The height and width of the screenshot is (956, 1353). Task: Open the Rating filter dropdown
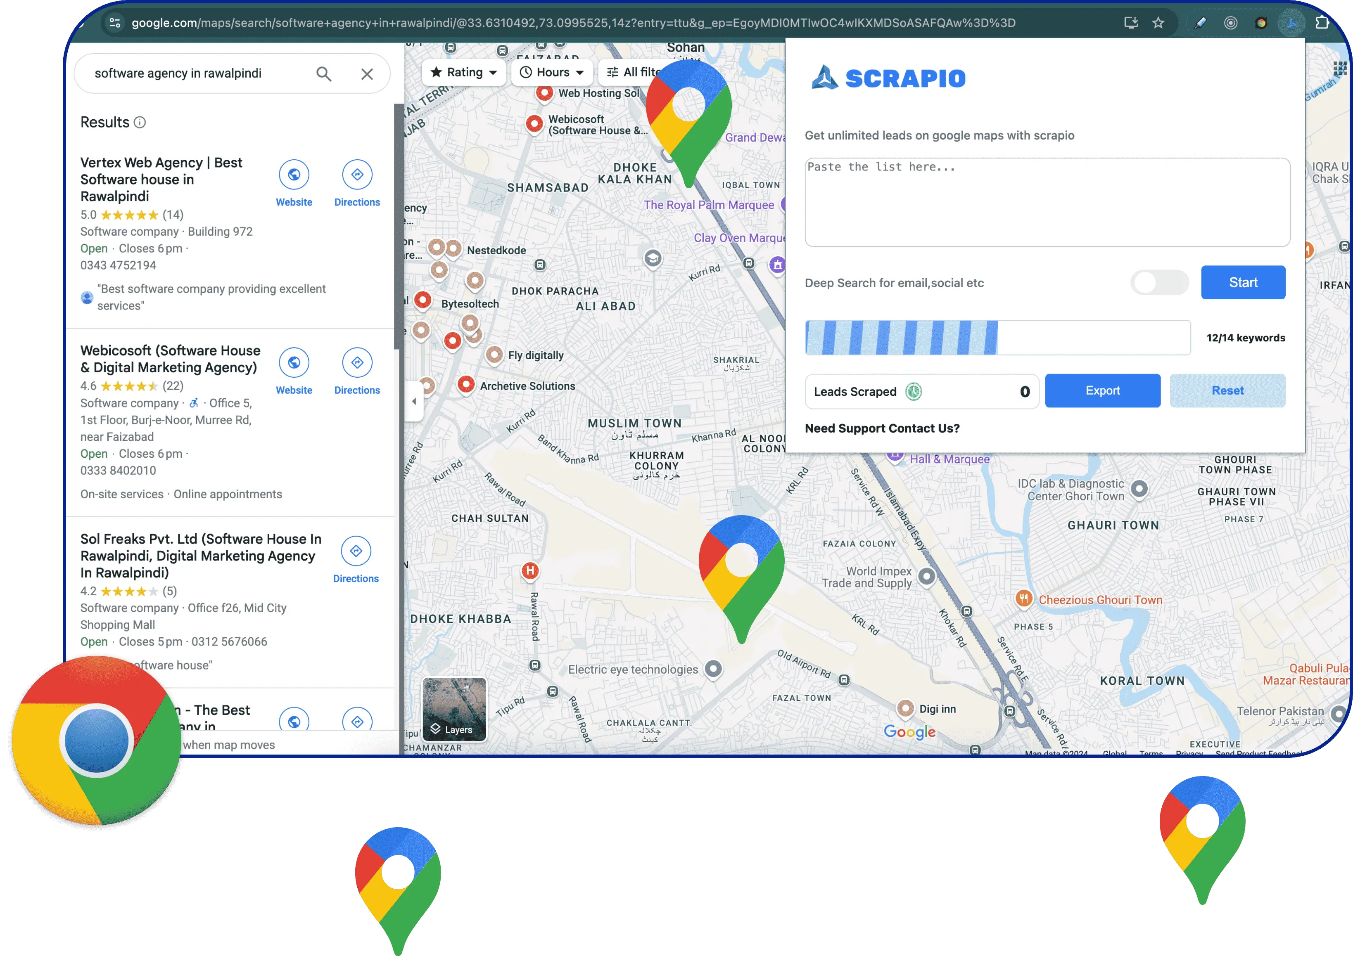click(x=464, y=73)
